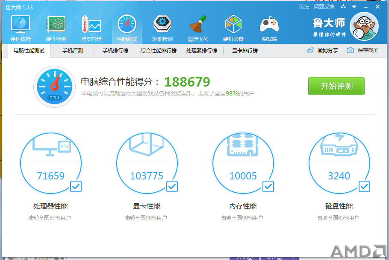The image size is (389, 260).
Task: Click the 磁盘性能 label
Action: coord(339,206)
